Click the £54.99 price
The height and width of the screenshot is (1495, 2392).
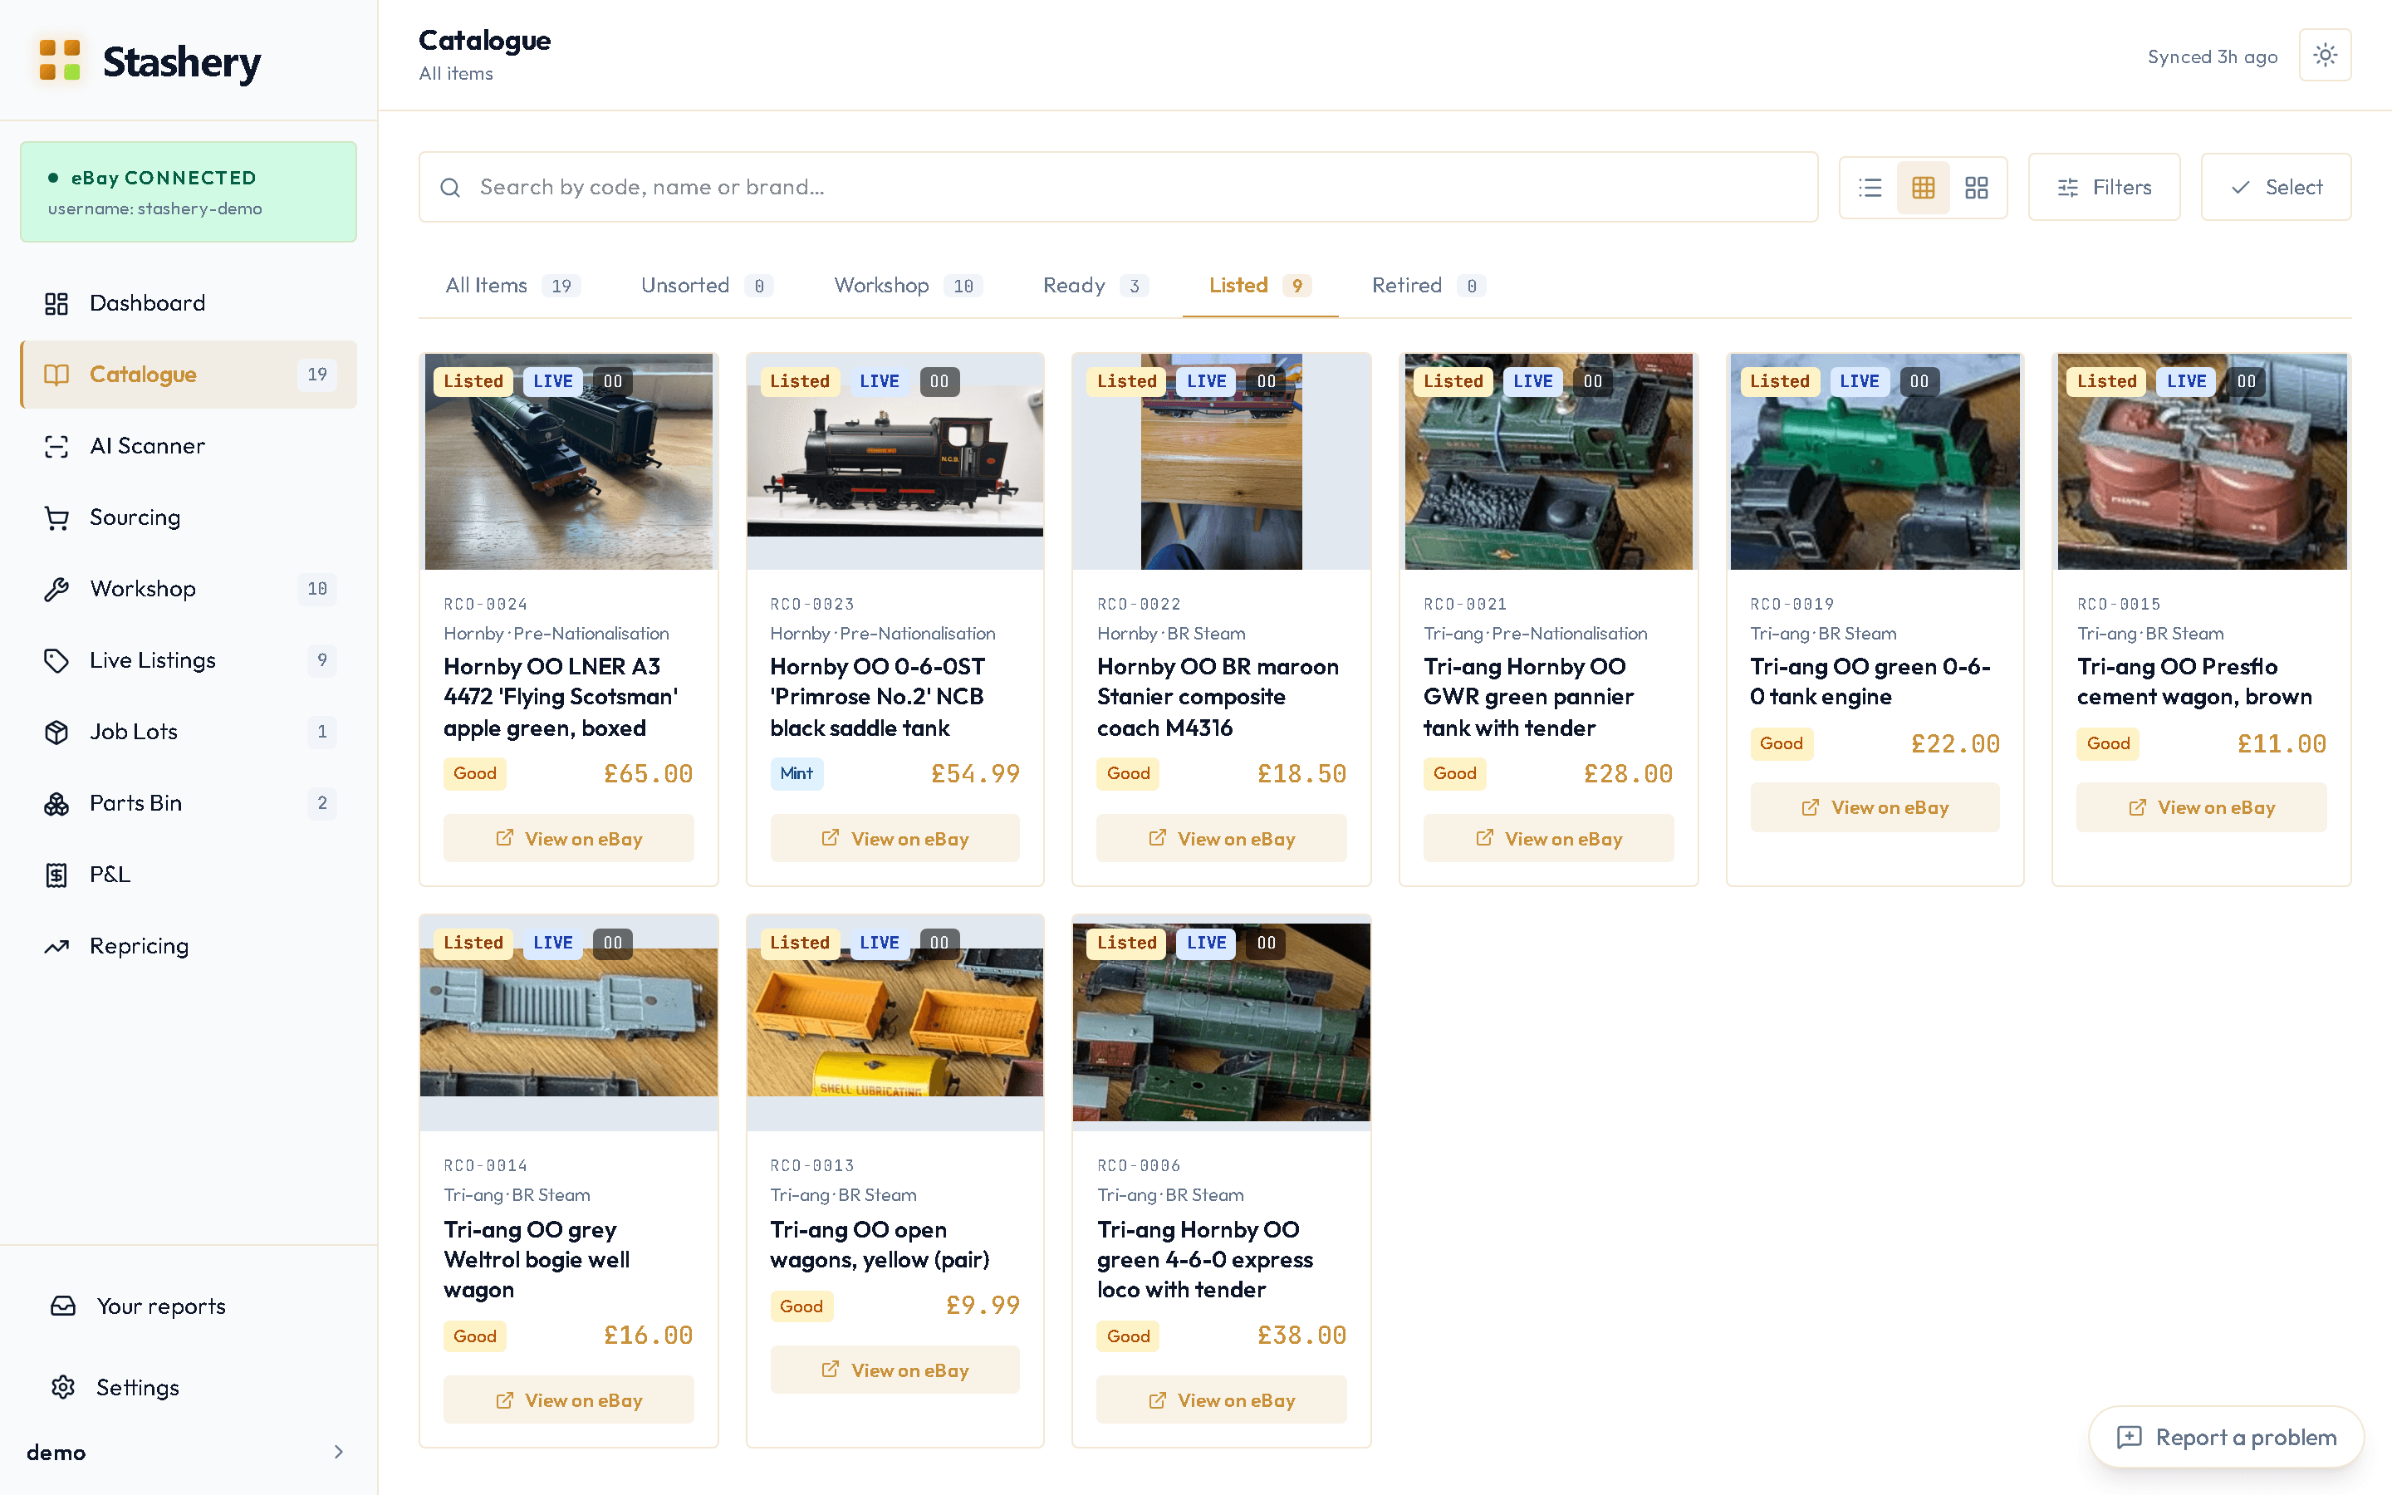974,774
